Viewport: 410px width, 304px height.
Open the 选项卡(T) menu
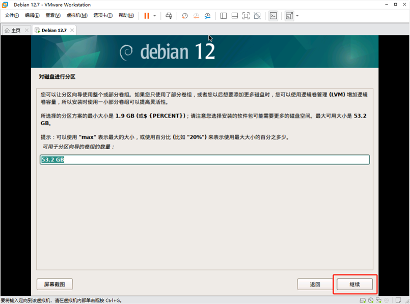click(x=103, y=15)
